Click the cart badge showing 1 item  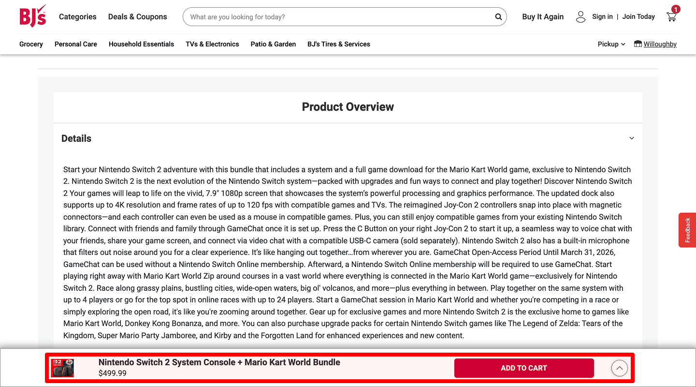coord(675,9)
